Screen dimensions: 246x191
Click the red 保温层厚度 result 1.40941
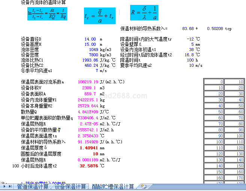click(89, 148)
